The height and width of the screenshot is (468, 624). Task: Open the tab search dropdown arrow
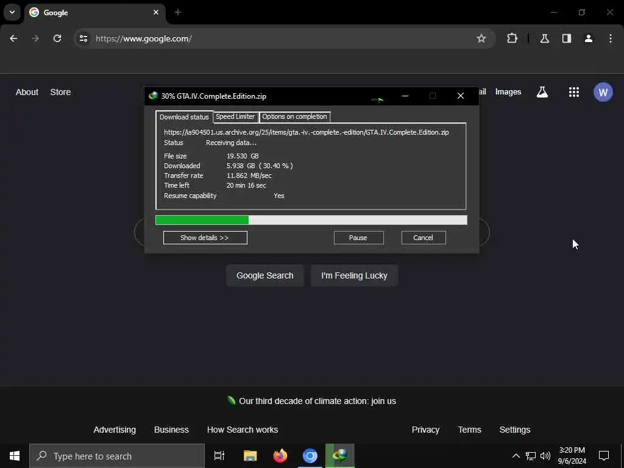[x=12, y=12]
